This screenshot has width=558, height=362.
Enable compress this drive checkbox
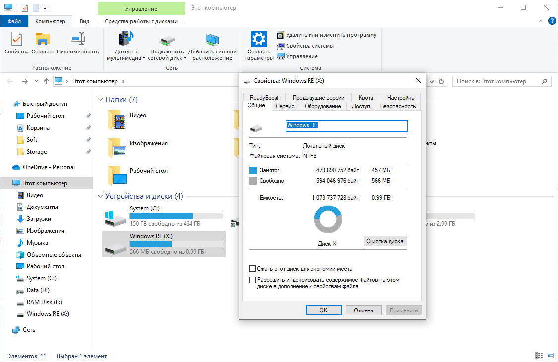[252, 269]
